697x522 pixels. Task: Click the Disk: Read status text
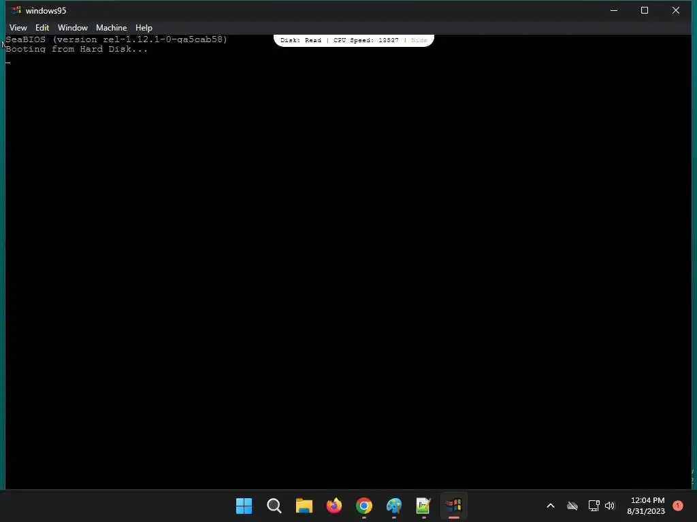pyautogui.click(x=300, y=40)
